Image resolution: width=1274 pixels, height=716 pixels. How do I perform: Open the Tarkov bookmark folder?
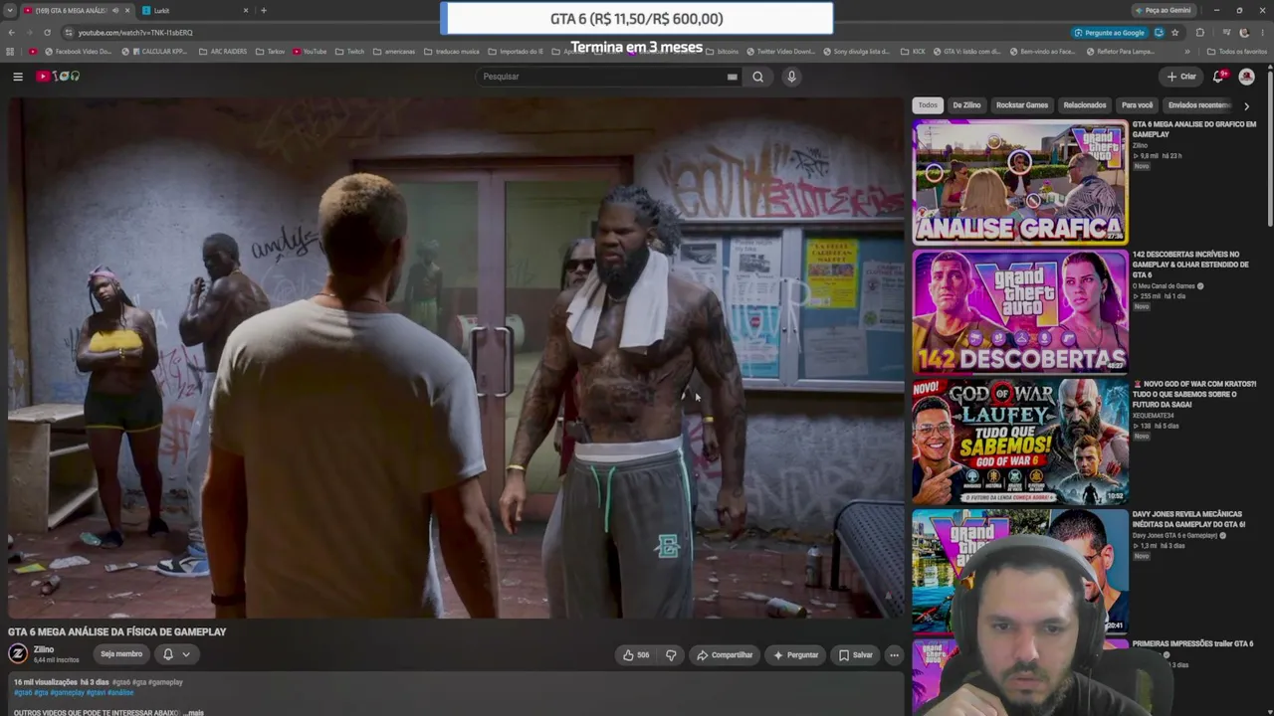pyautogui.click(x=270, y=52)
